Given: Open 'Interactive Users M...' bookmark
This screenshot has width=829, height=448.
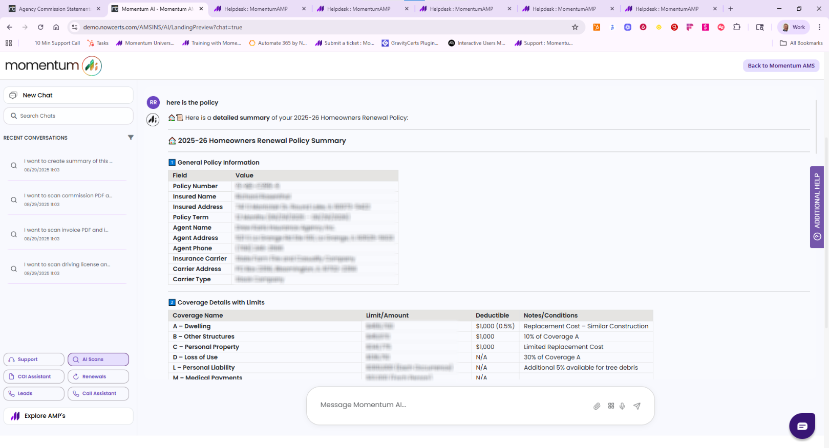Looking at the screenshot, I should [x=476, y=43].
